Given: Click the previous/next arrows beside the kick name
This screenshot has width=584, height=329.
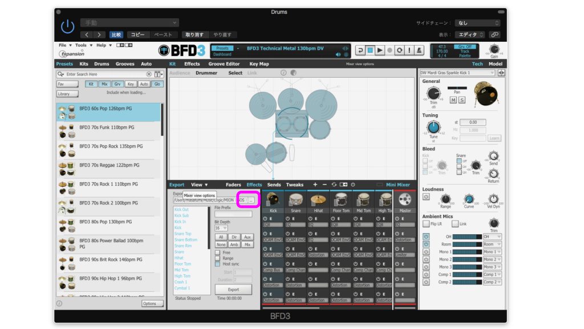Looking at the screenshot, I should [x=501, y=73].
